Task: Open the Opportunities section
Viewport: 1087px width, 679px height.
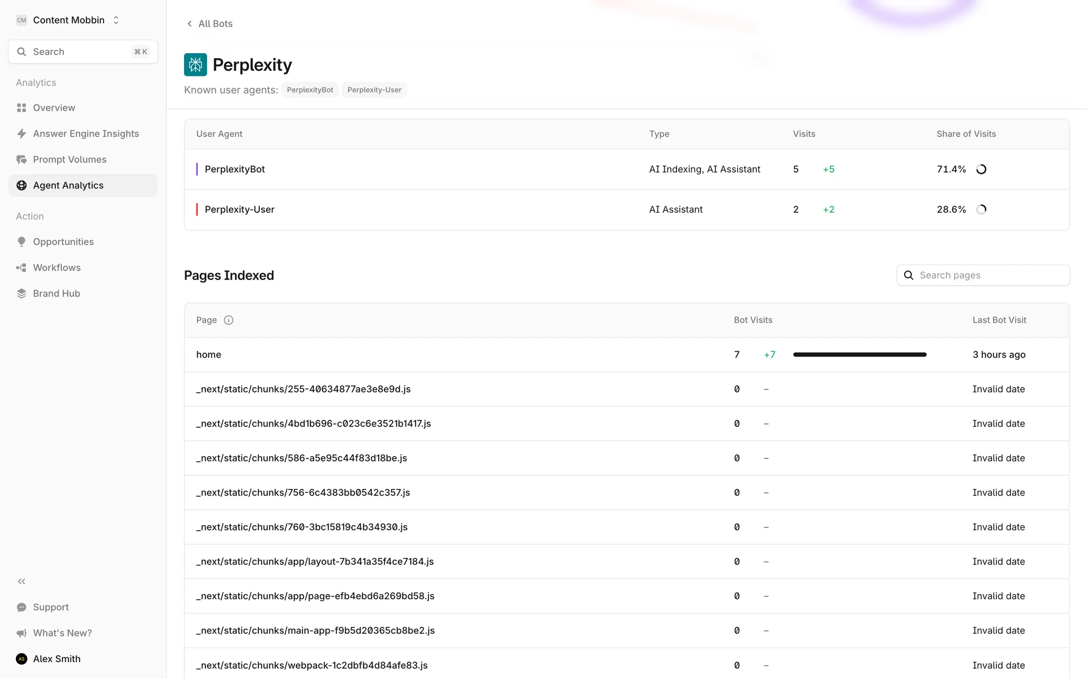Action: [63, 242]
